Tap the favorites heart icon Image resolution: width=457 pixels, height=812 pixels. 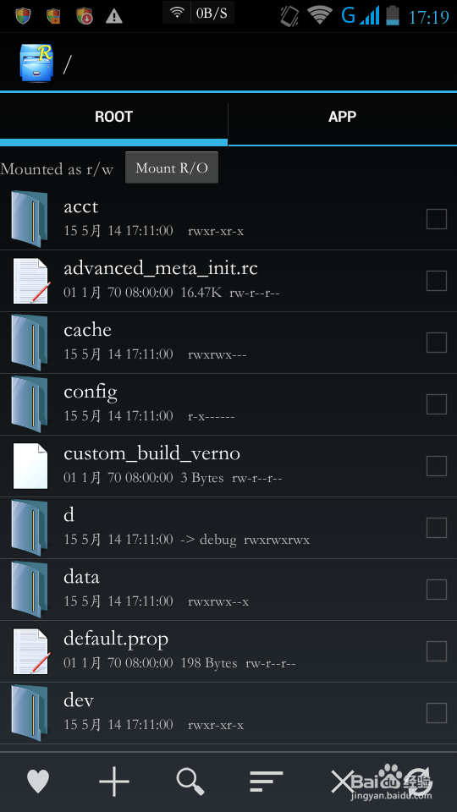coord(38,782)
